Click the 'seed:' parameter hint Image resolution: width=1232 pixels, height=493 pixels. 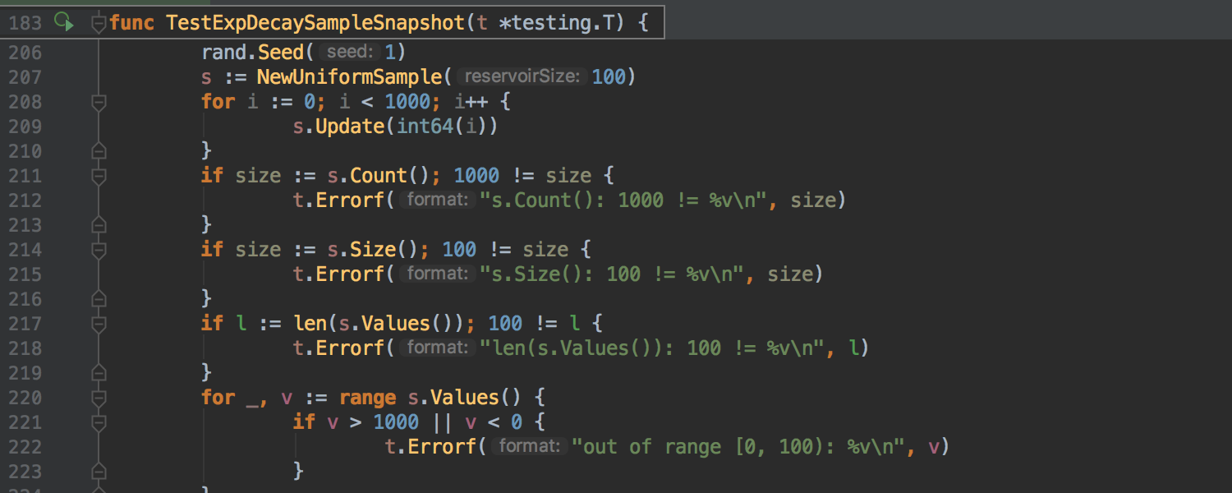coord(350,53)
